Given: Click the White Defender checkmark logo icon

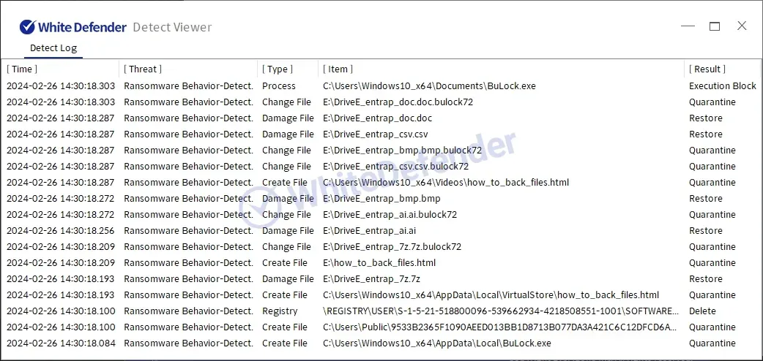Looking at the screenshot, I should click(x=27, y=27).
